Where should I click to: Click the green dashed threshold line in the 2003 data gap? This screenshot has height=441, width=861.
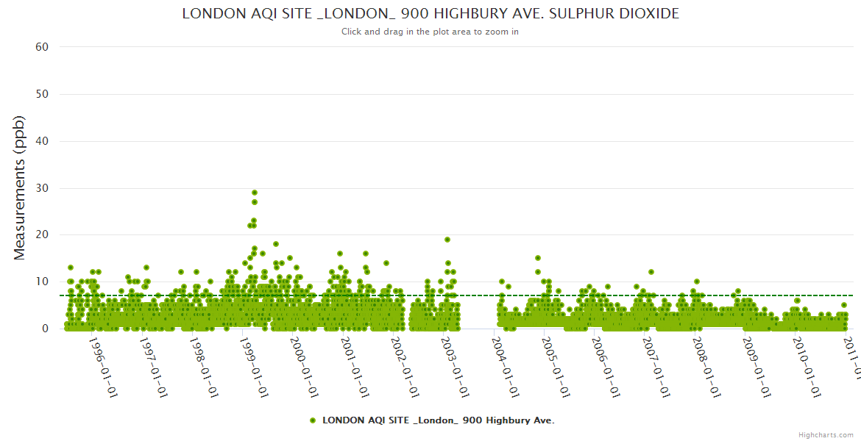pos(477,295)
